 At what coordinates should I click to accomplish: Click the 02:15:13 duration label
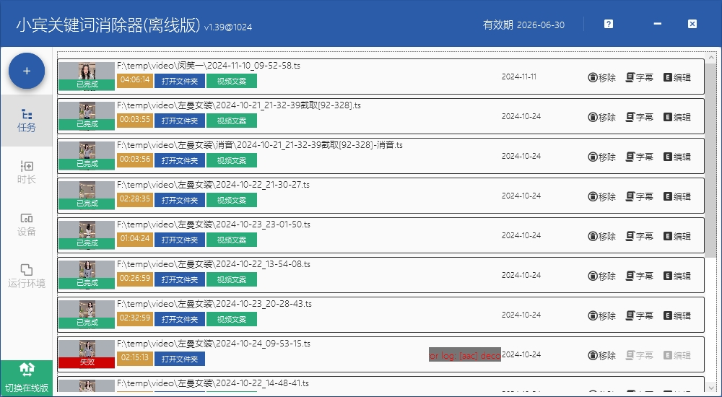coord(135,358)
